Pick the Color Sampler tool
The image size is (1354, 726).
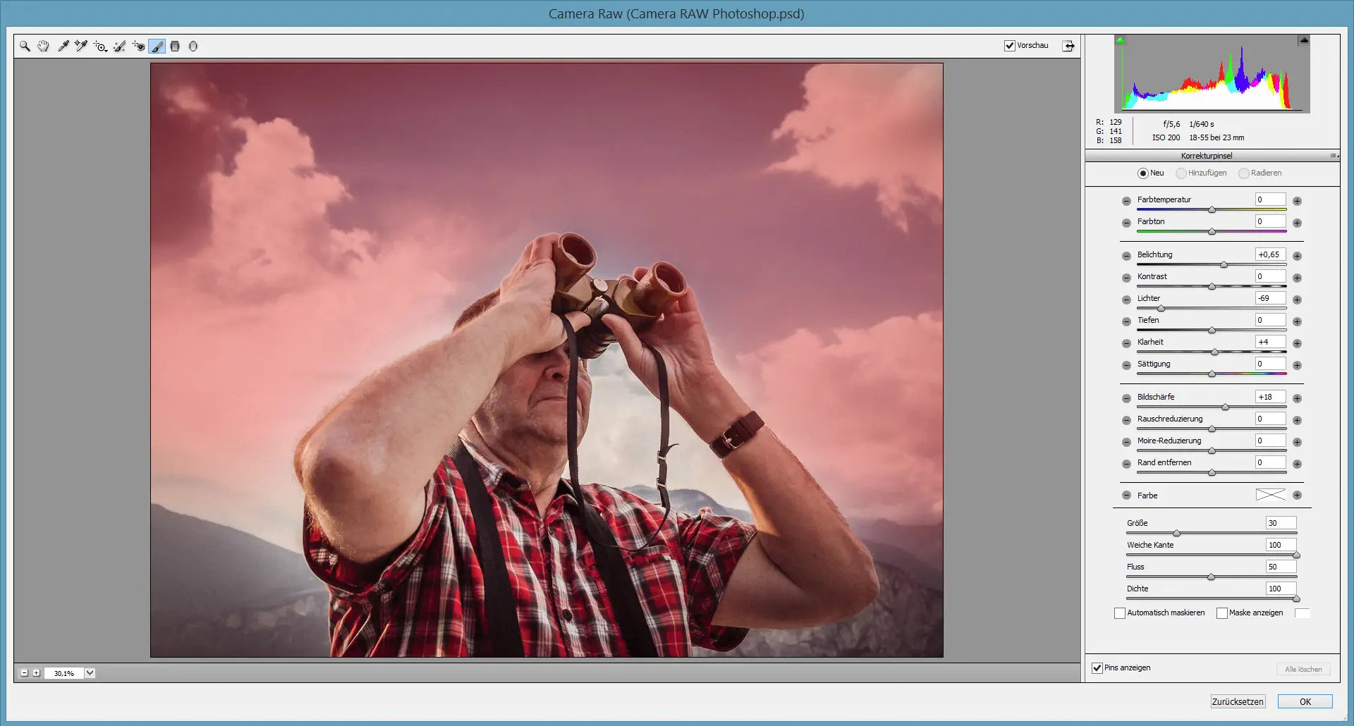(x=80, y=46)
